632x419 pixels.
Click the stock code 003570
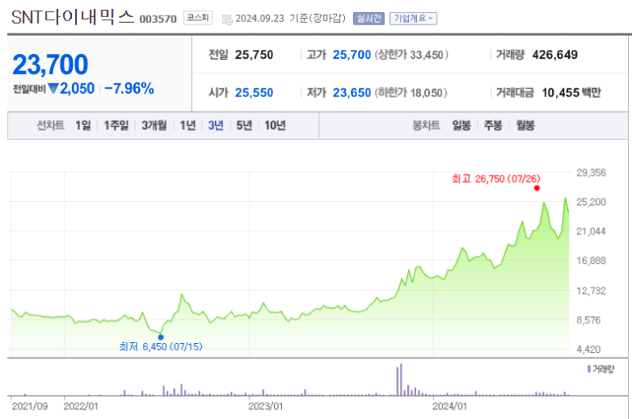(x=158, y=19)
